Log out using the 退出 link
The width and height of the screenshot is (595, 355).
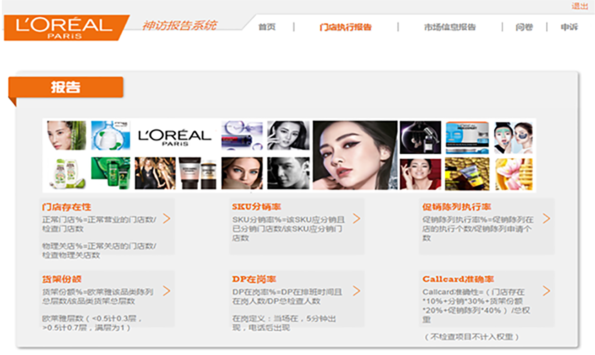[579, 6]
